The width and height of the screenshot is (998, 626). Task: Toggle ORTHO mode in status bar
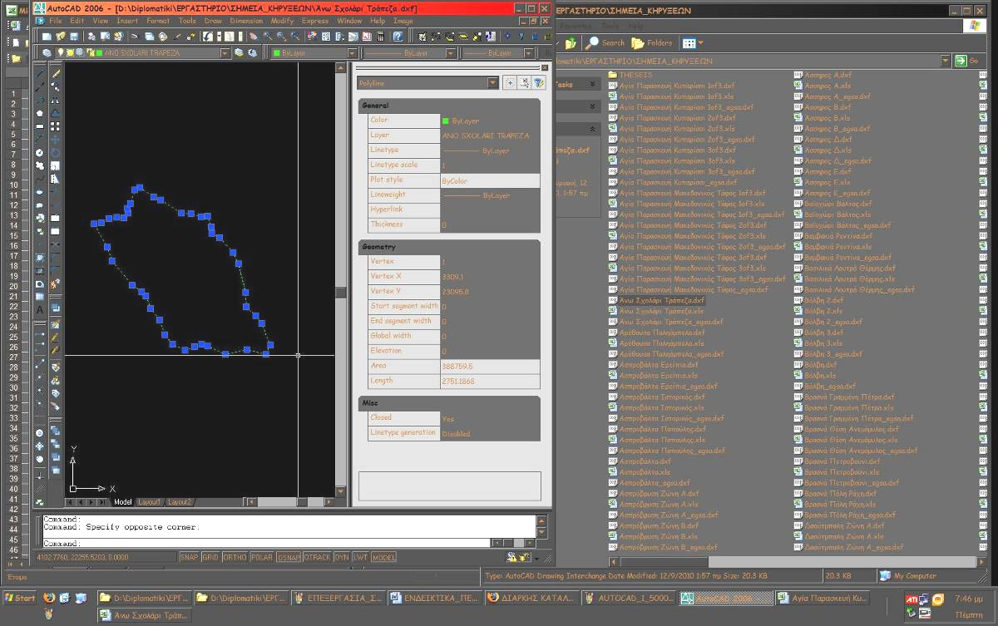tap(235, 558)
